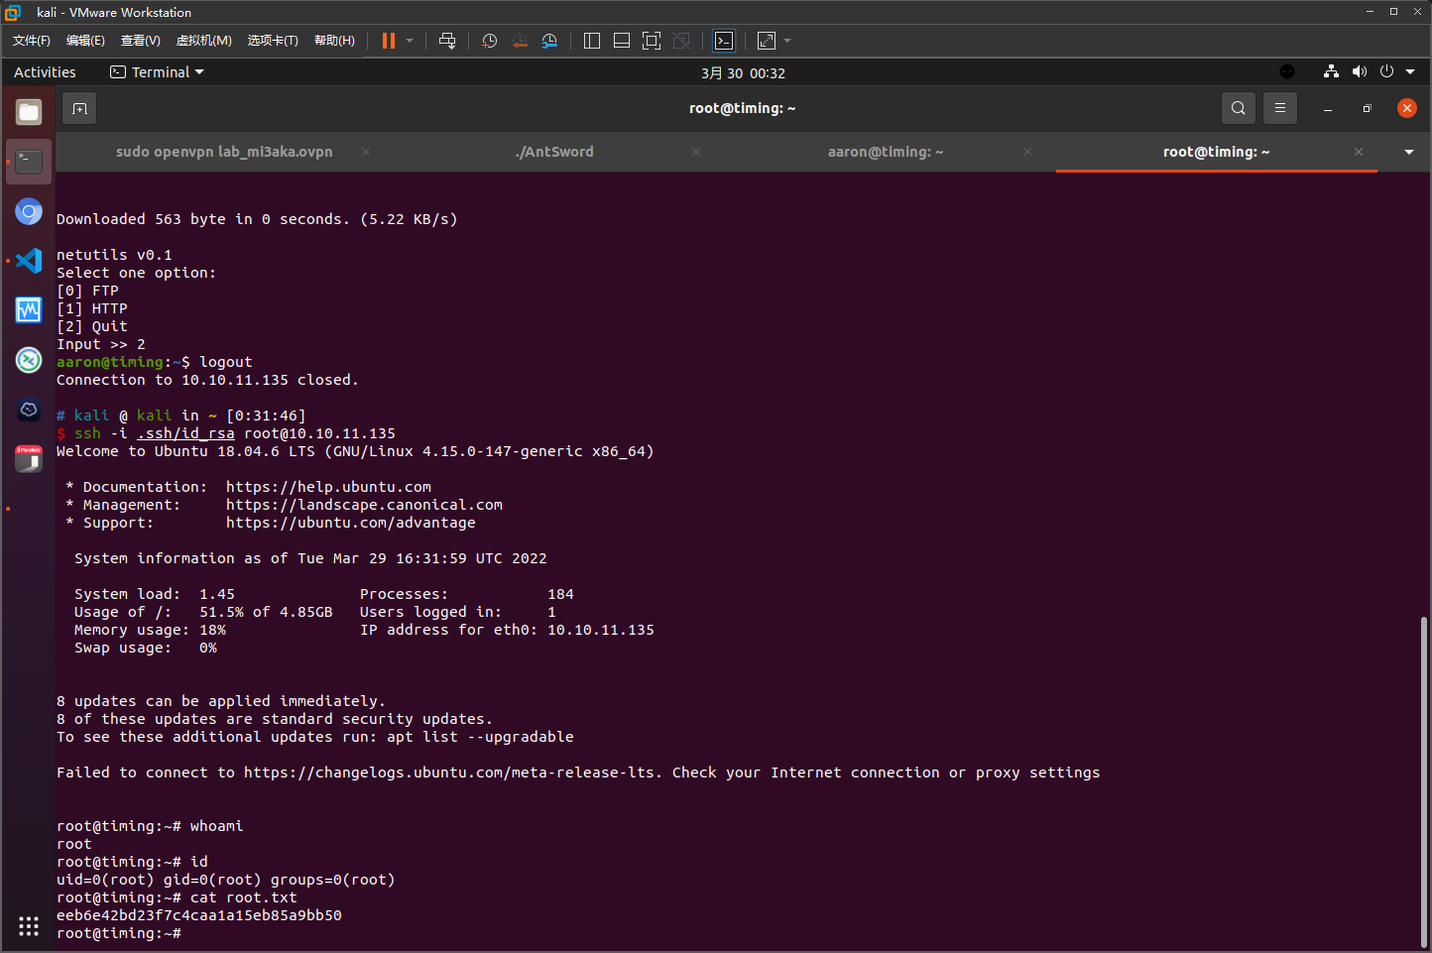1432x953 pixels.
Task: Click the changelogs.ubuntu.com meta-release-lts URL
Action: pos(449,773)
